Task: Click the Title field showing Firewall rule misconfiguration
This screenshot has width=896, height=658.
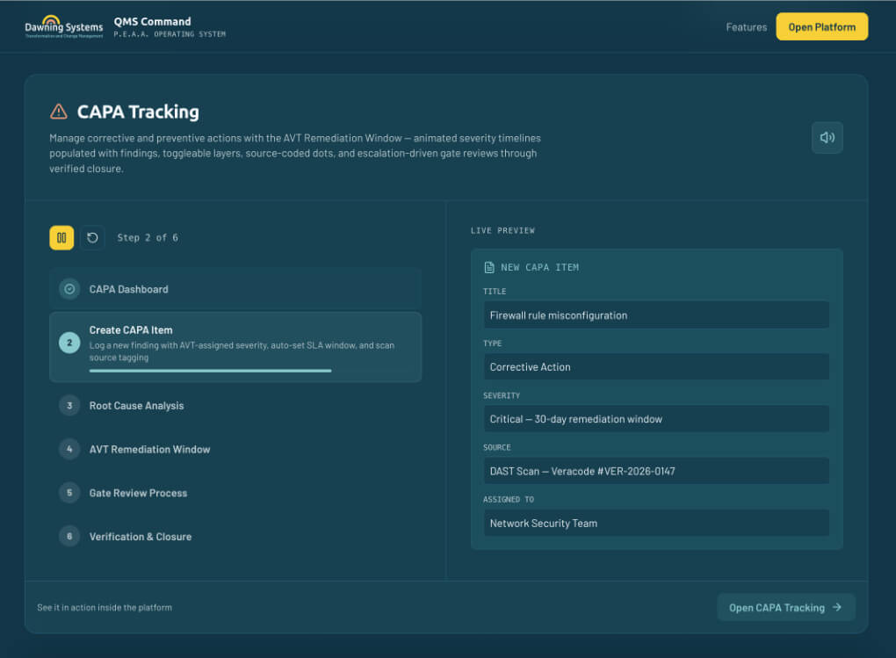Action: pos(656,315)
